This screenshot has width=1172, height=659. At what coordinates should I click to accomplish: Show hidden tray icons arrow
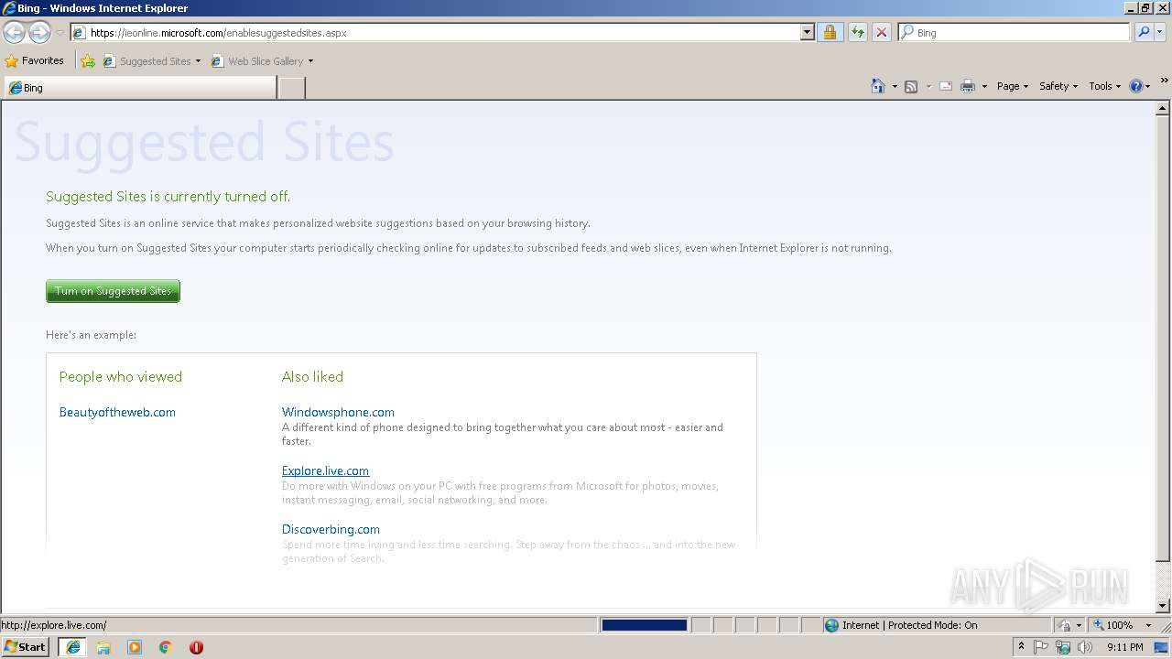(1021, 647)
